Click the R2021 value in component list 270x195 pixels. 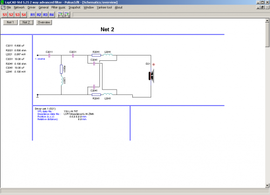point(21,50)
